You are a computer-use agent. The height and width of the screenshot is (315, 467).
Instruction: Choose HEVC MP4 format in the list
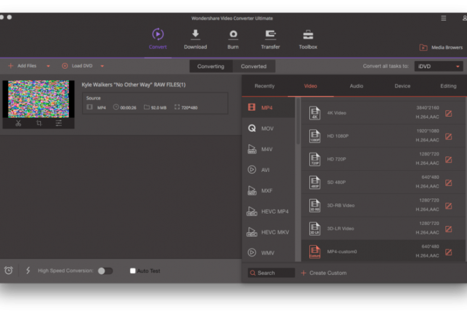click(268, 212)
